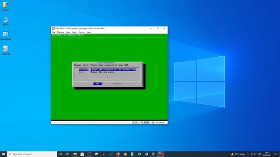Image resolution: width=280 pixels, height=157 pixels.
Task: Click the network adapter status icon
Action: pos(142,123)
